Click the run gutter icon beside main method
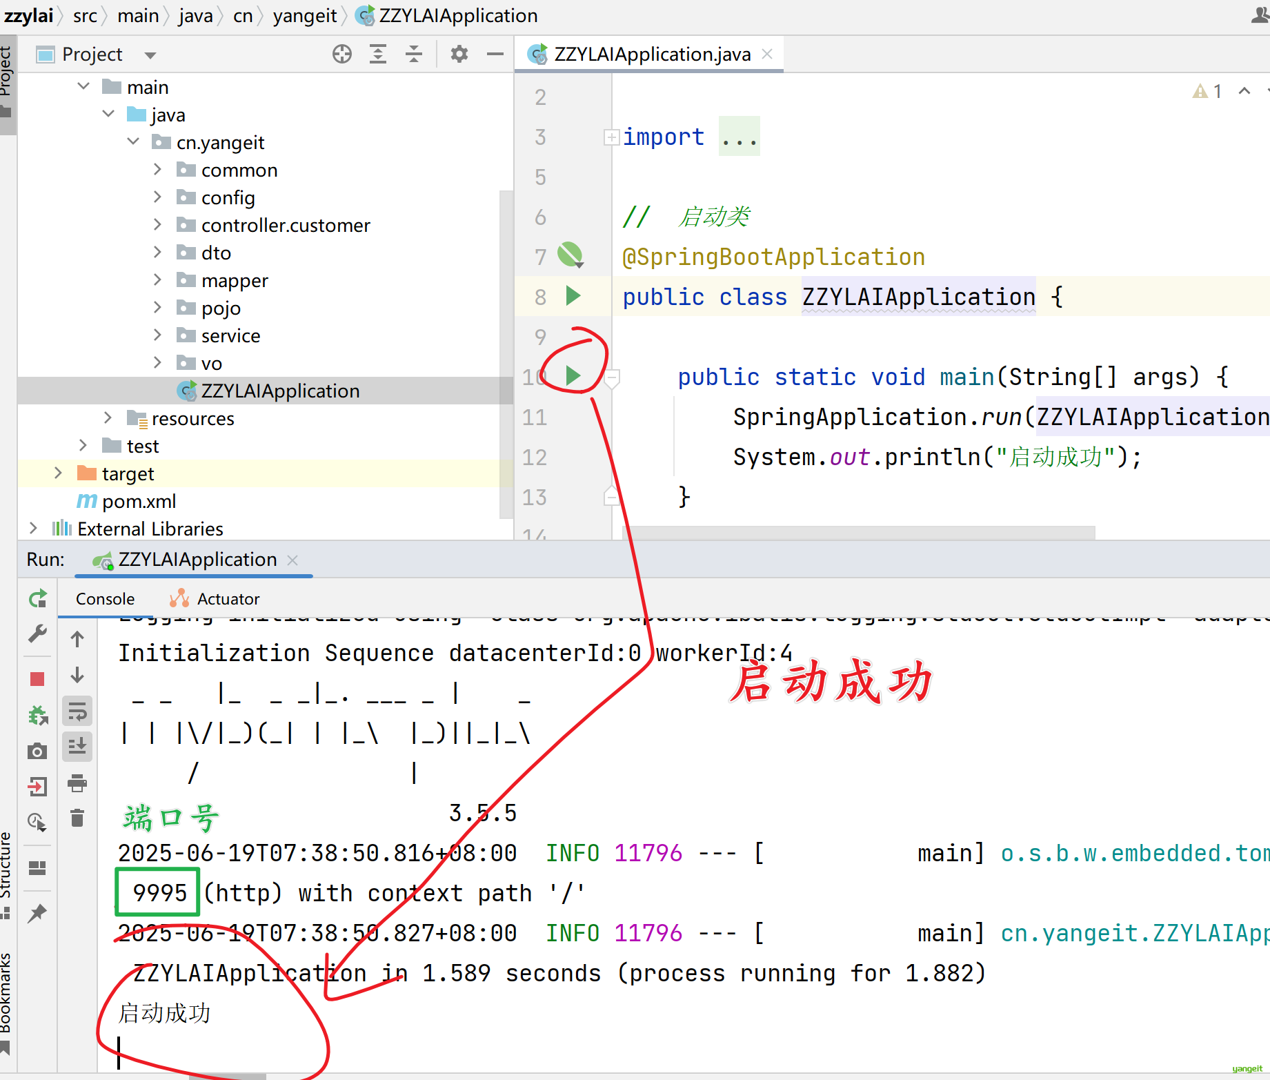This screenshot has width=1270, height=1080. [573, 376]
